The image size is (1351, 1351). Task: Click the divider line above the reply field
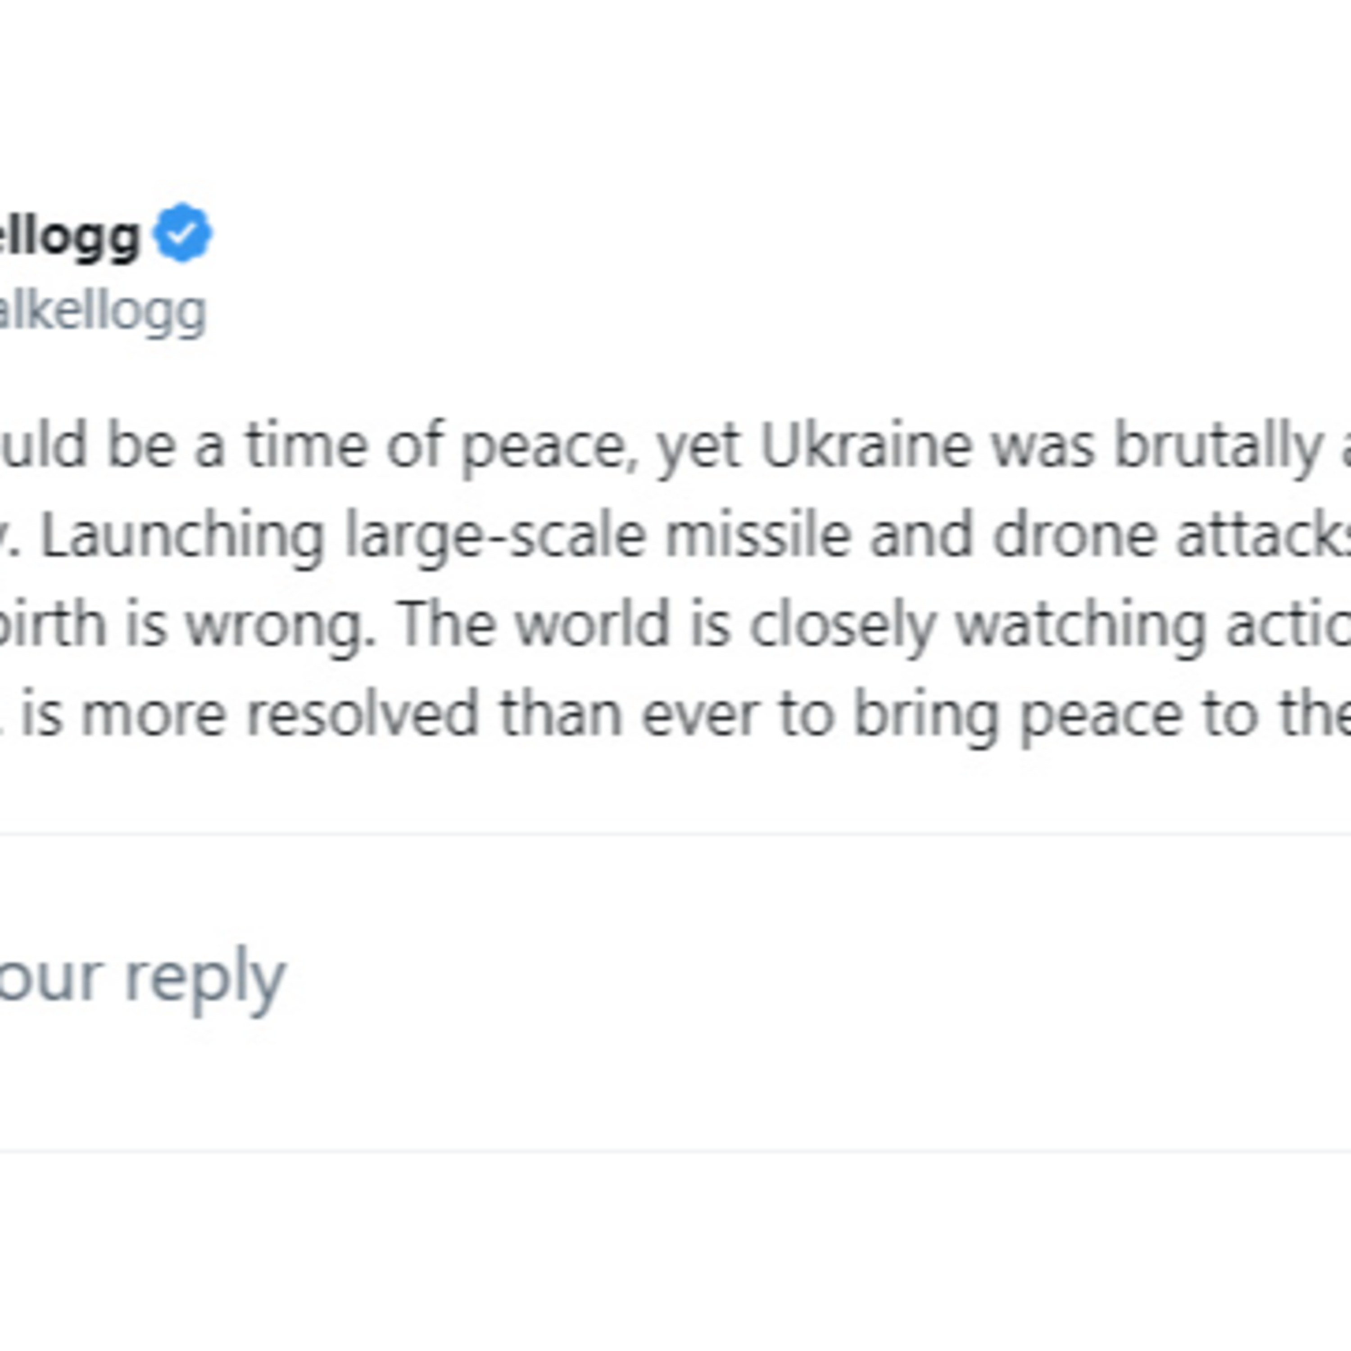[675, 834]
